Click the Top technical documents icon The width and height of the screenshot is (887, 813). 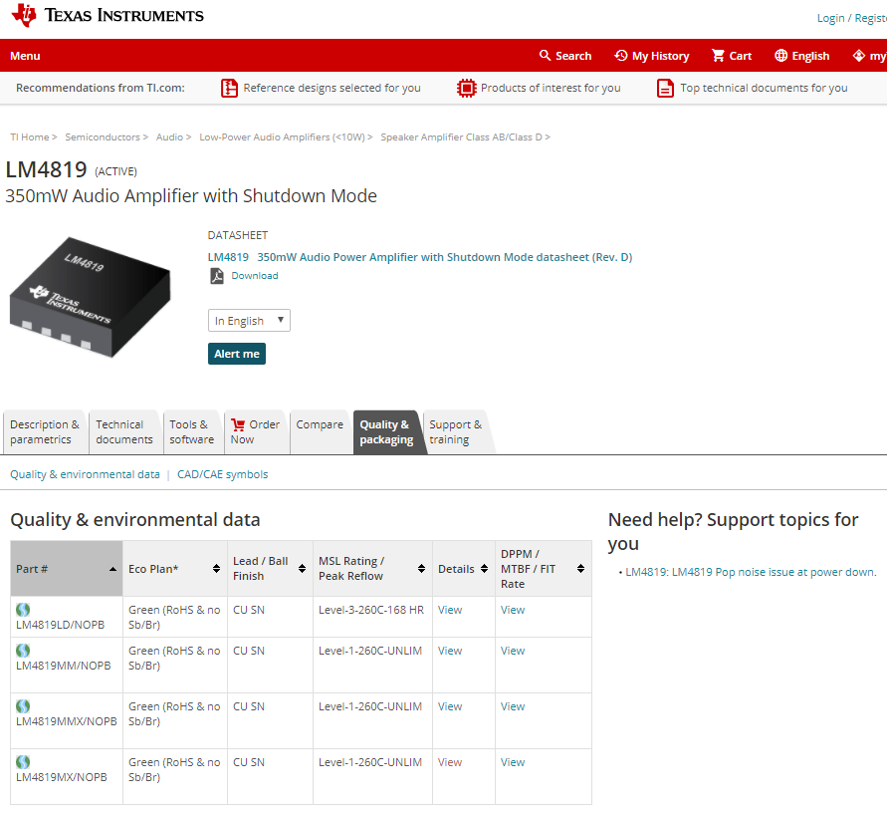pyautogui.click(x=665, y=88)
